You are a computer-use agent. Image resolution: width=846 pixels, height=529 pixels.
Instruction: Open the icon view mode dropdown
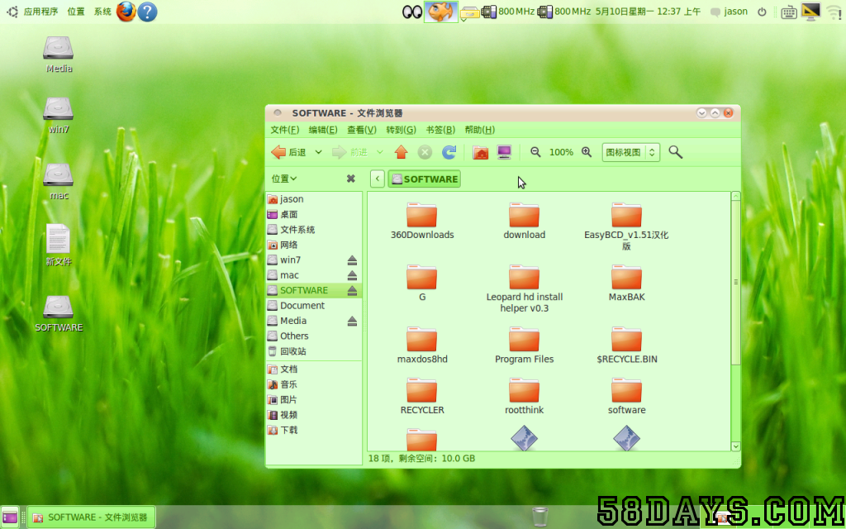click(630, 152)
